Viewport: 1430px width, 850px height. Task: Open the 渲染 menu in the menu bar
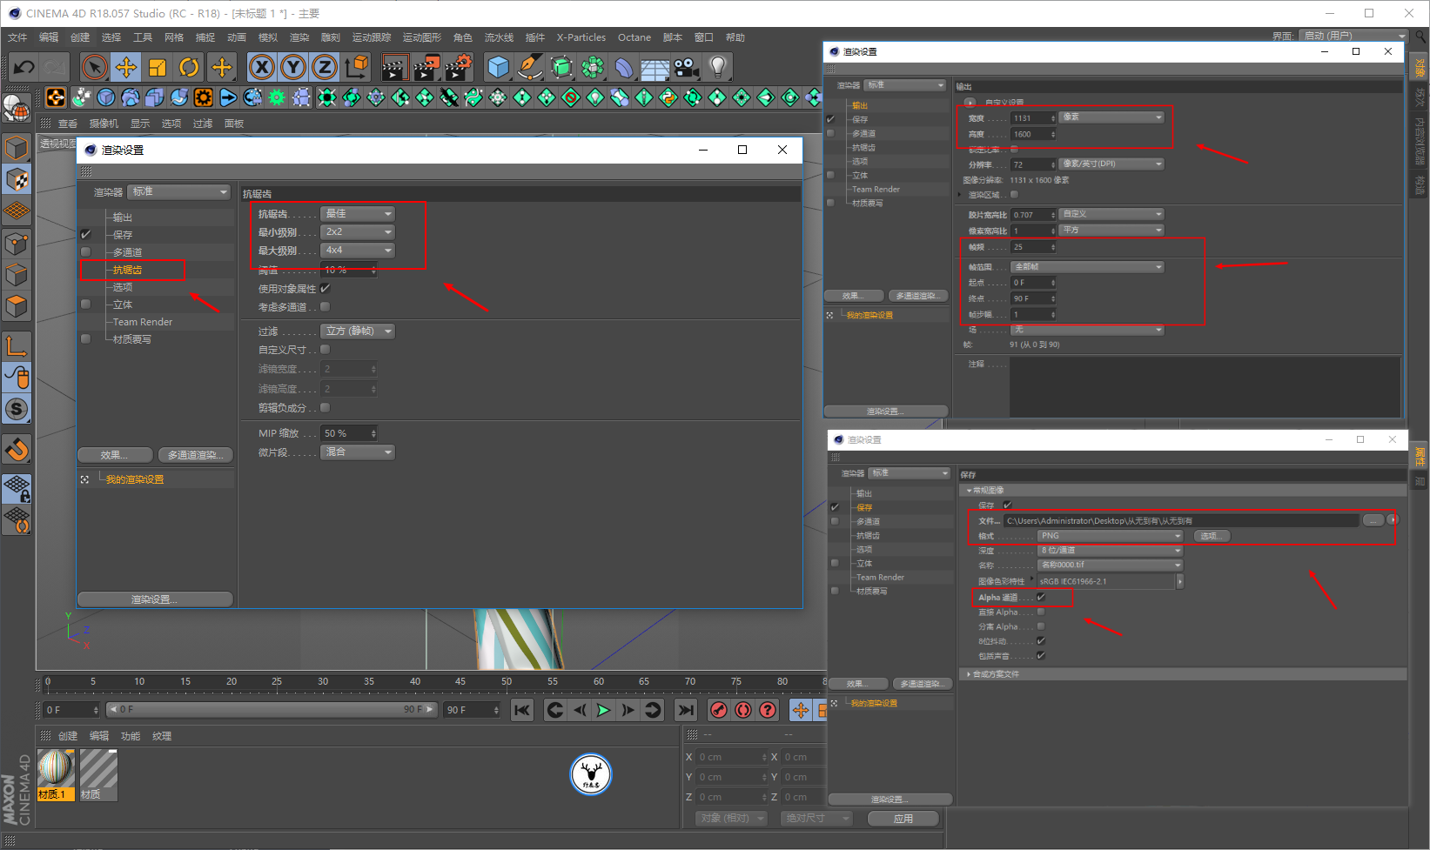[299, 37]
